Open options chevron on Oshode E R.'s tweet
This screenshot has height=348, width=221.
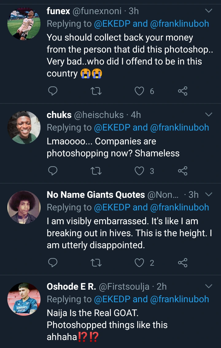coord(208,287)
